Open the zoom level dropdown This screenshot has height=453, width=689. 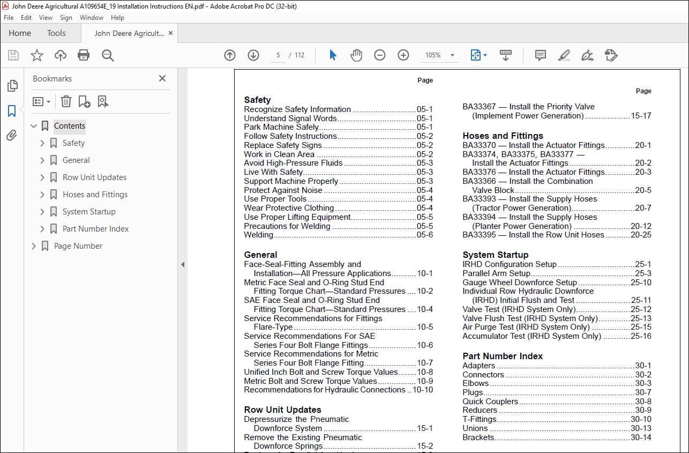click(x=453, y=55)
